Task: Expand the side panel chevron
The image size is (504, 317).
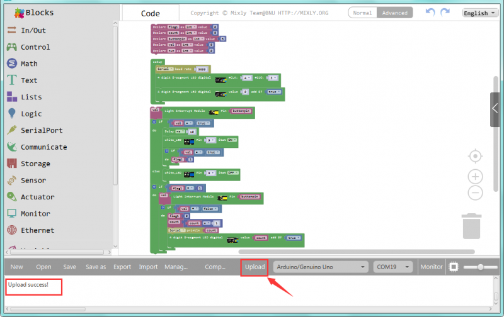Action: (496, 109)
